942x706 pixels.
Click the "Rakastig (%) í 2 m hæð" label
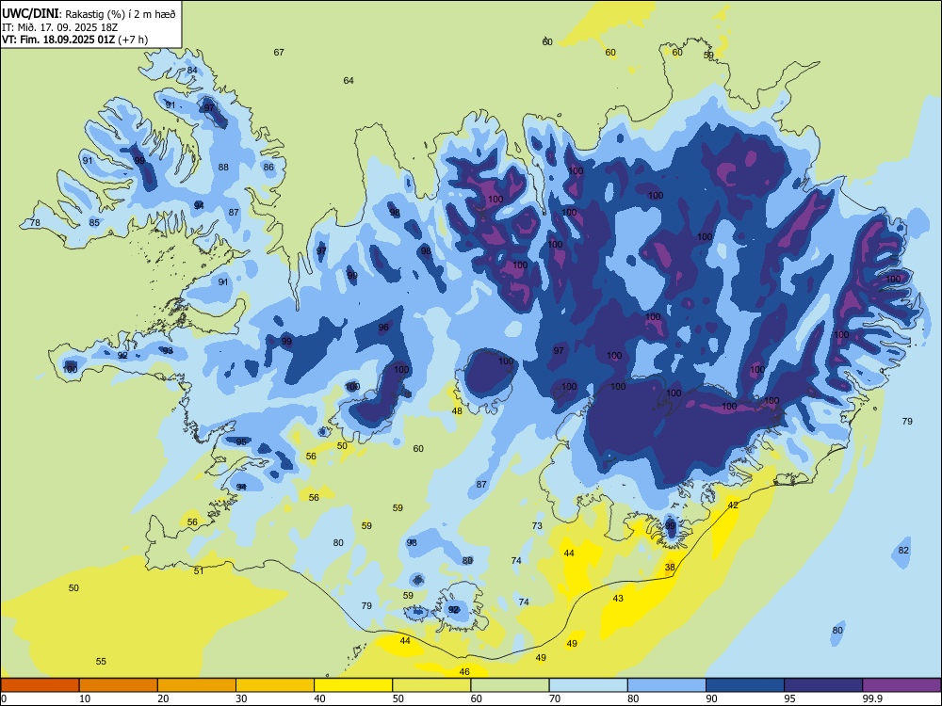[x=121, y=14]
